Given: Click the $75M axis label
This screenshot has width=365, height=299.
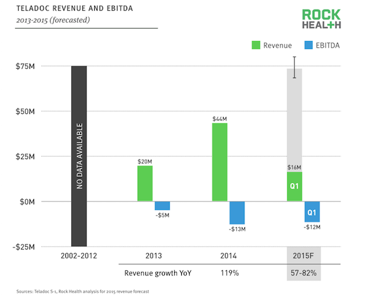Looking at the screenshot, I should pos(25,66).
